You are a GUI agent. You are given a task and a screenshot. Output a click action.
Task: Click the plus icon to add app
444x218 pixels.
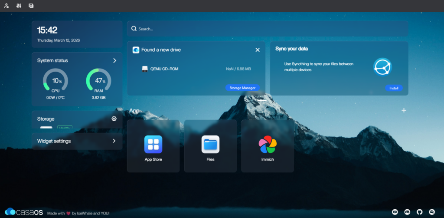point(404,110)
